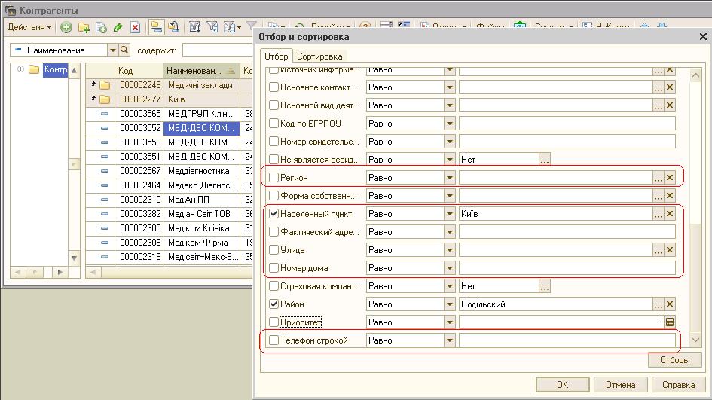Clear the Район value with its X
712x400 pixels.
point(670,304)
